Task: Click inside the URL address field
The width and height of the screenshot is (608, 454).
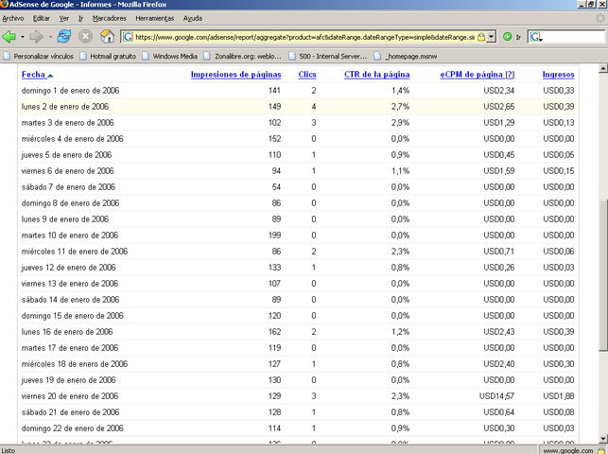Action: tap(304, 37)
